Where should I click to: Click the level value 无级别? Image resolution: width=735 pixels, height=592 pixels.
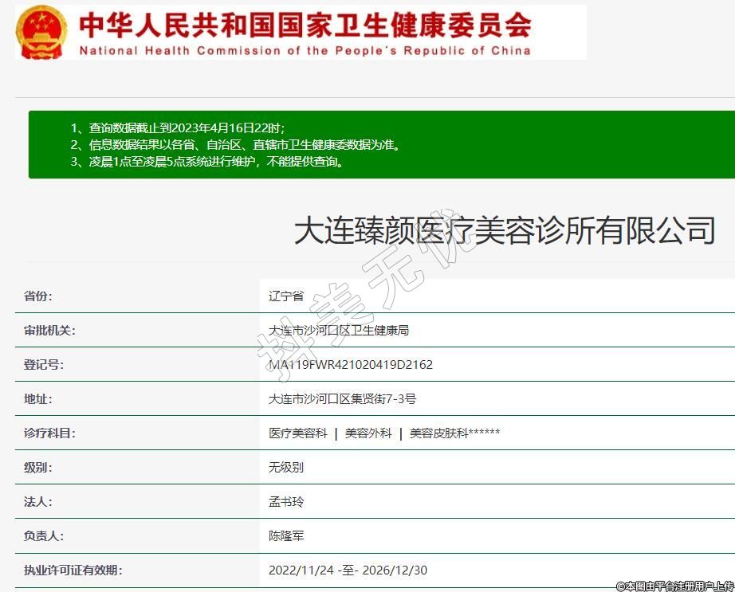pos(286,468)
